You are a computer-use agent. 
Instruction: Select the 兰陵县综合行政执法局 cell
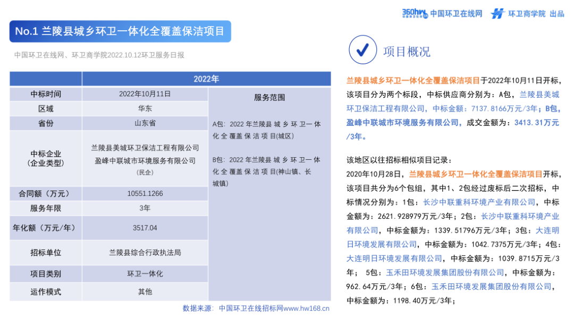point(145,253)
